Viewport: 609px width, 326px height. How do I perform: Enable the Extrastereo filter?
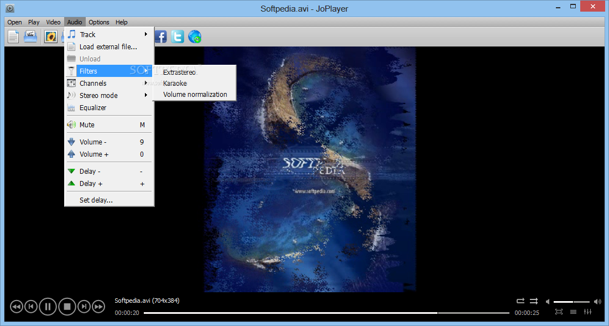pyautogui.click(x=195, y=73)
